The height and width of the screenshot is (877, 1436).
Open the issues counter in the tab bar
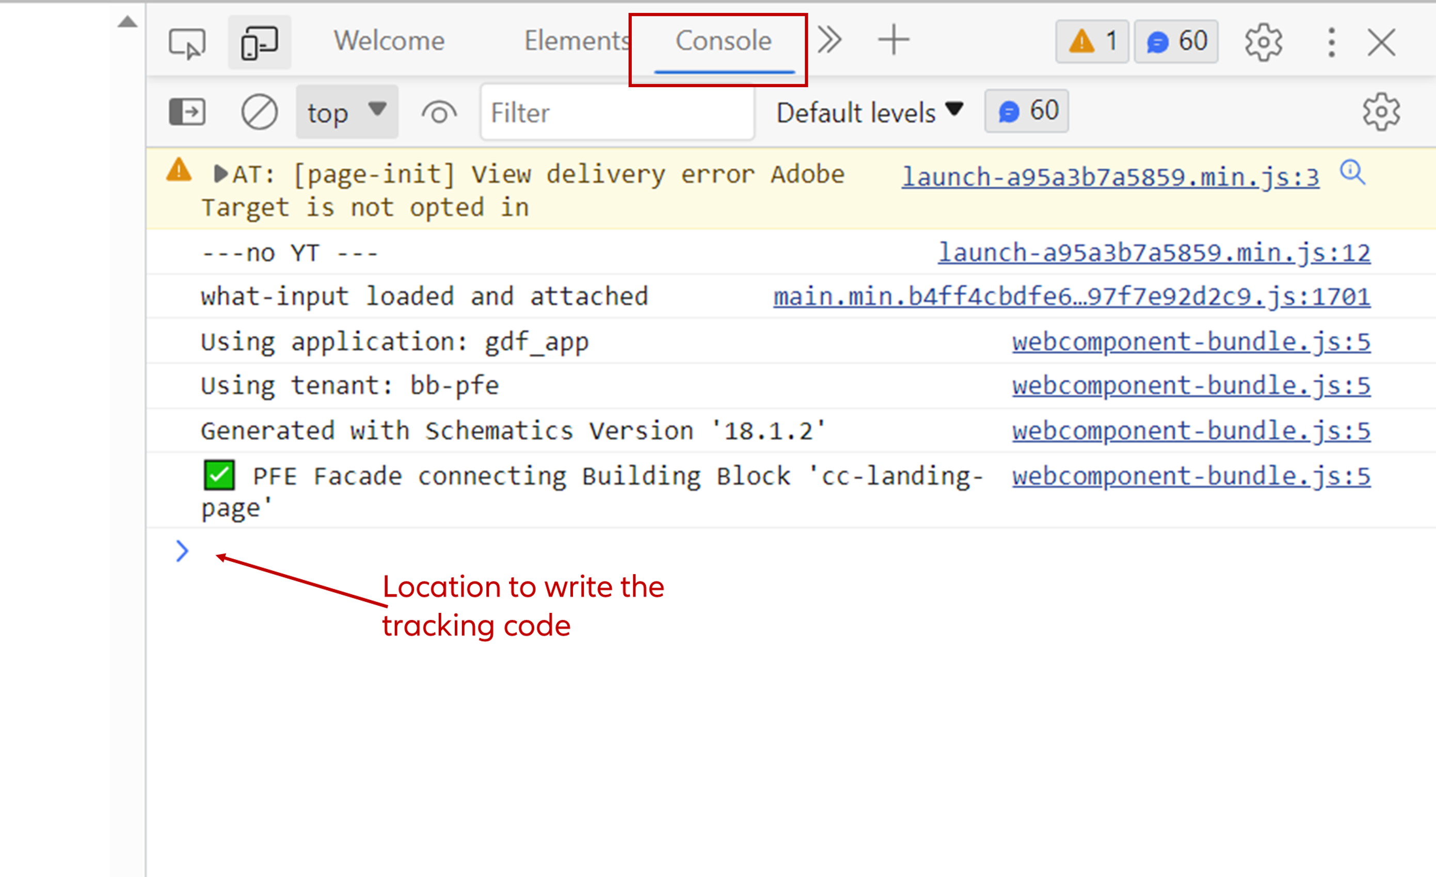click(x=1176, y=41)
